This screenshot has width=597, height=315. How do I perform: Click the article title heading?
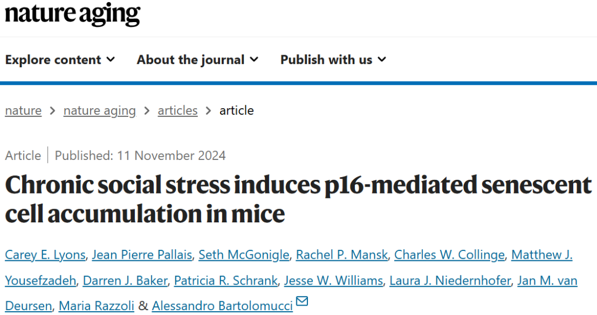click(298, 199)
